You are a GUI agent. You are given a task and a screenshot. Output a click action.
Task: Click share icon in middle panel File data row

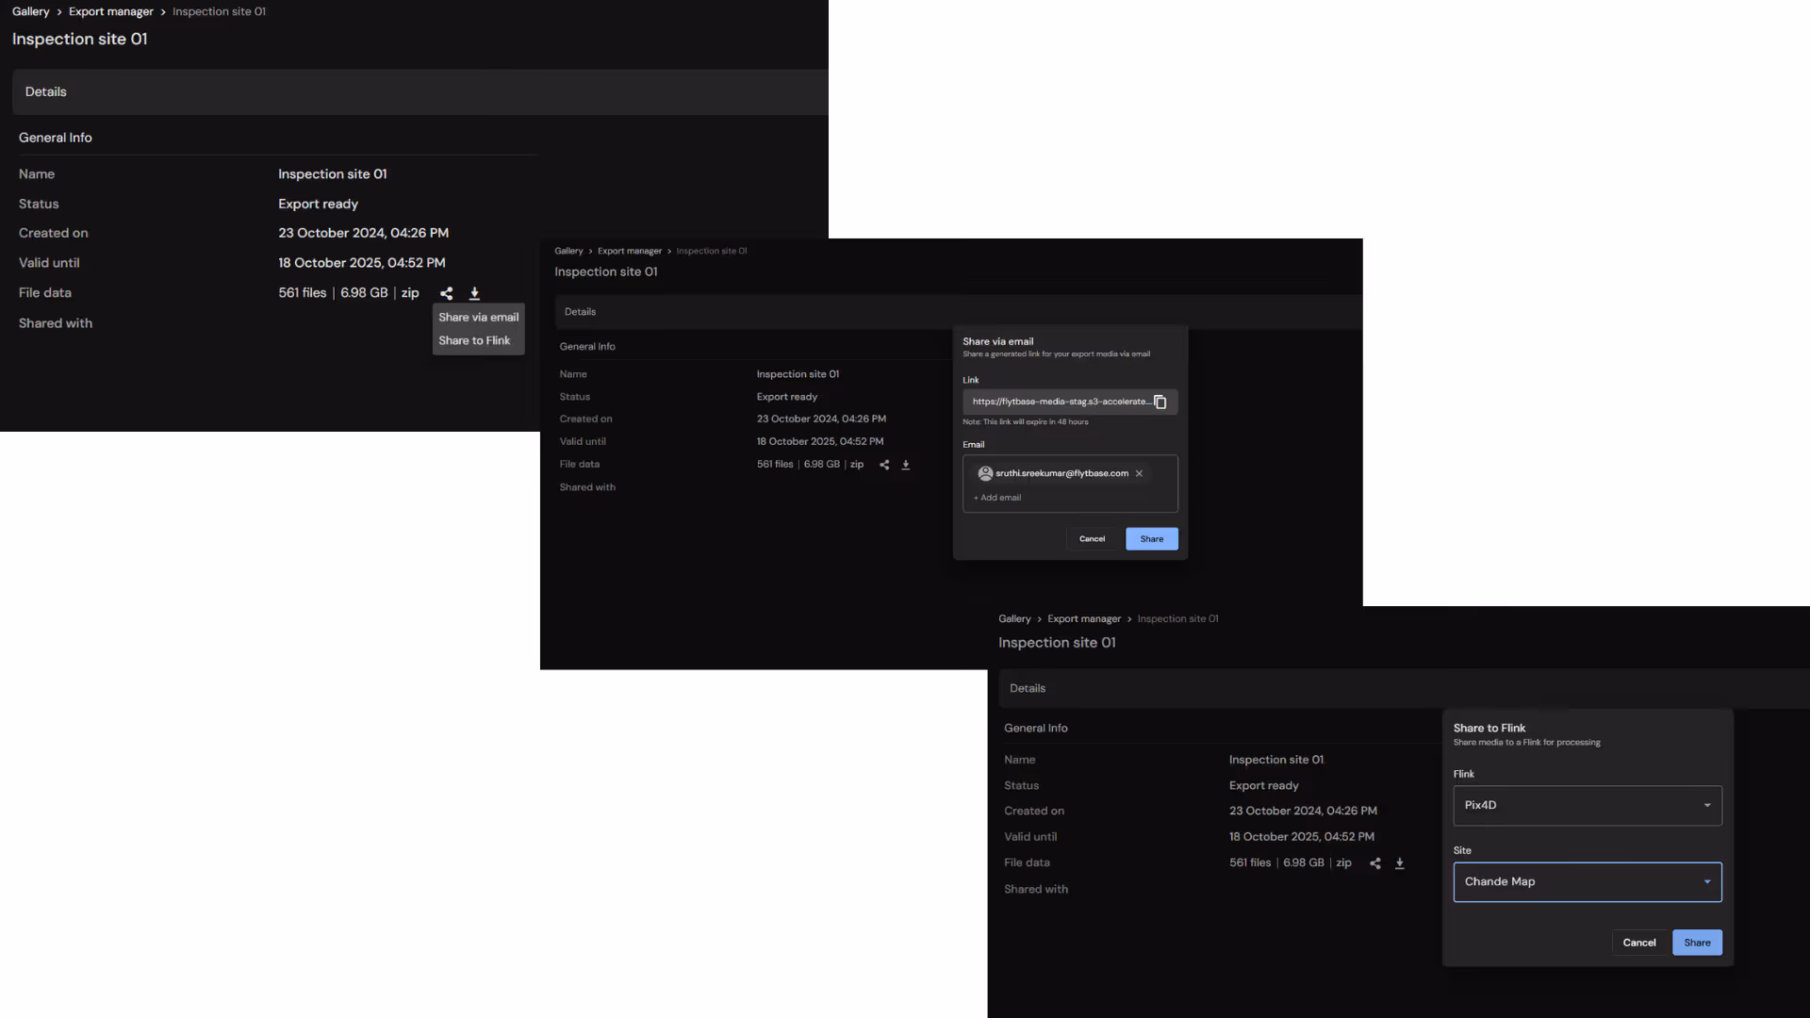point(884,465)
